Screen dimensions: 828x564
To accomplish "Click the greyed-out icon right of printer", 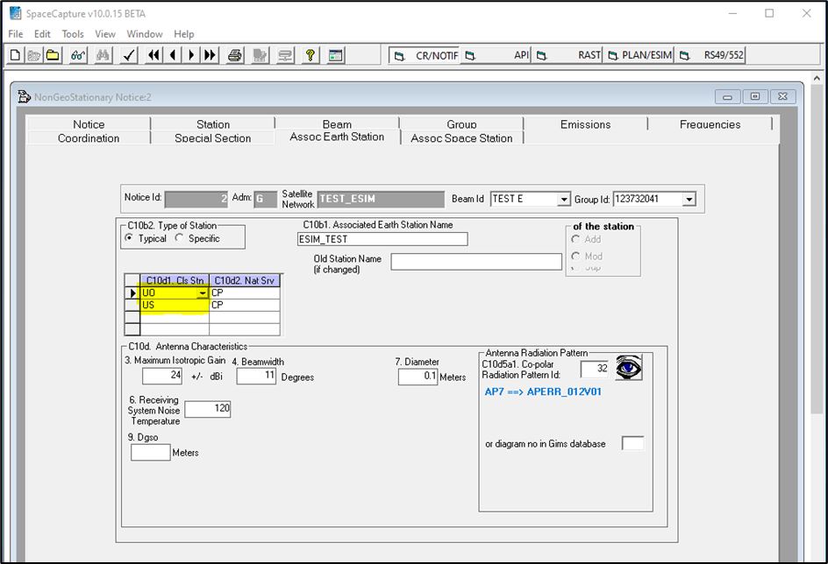I will 261,55.
